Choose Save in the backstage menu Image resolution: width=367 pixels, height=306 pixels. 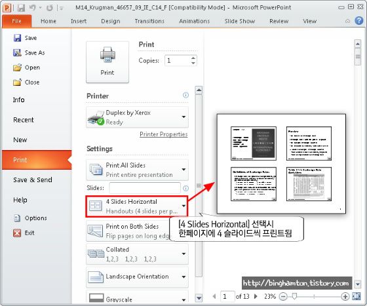point(25,38)
